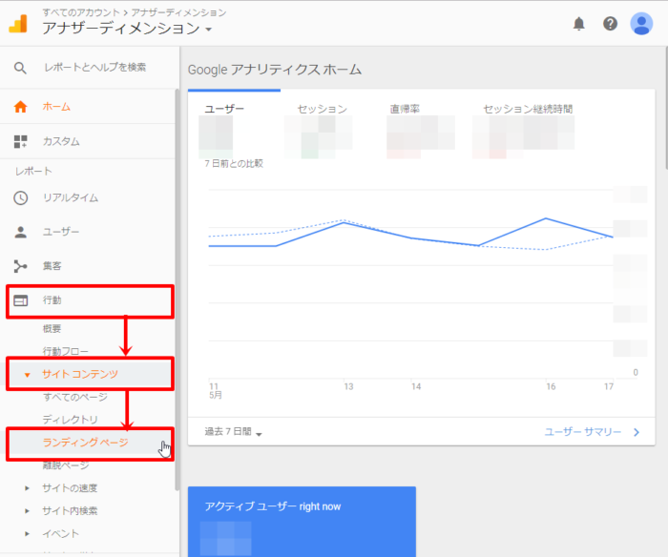Open the ディレクトリ report
Screen dimensions: 668x557
click(x=71, y=420)
